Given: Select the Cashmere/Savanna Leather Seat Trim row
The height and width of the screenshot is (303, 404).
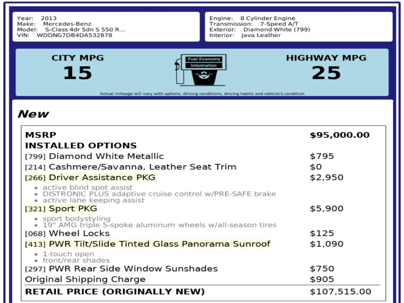Looking at the screenshot, I should coord(142,167).
